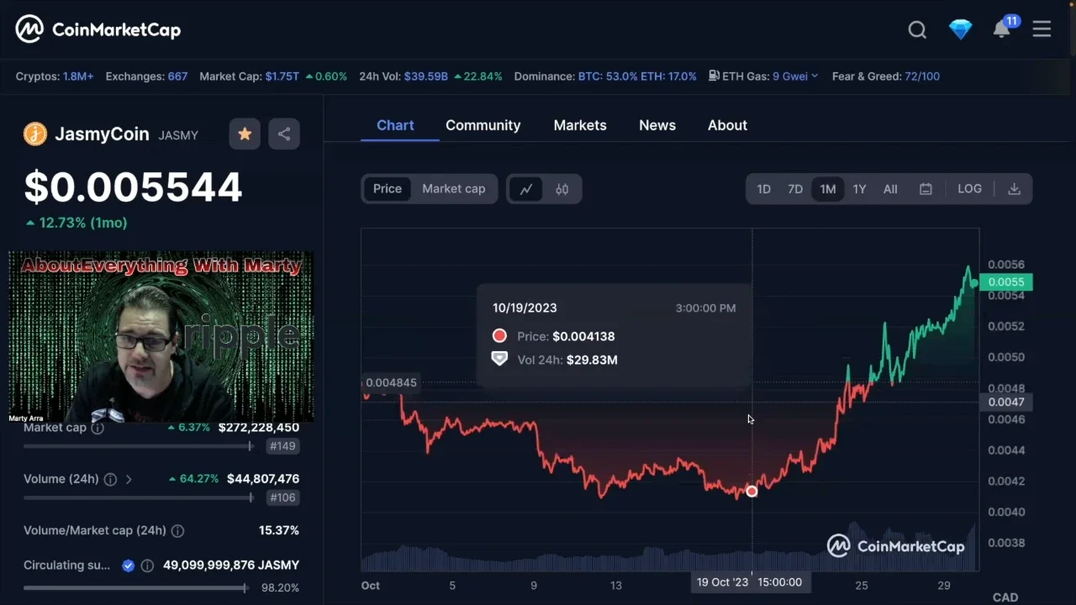Star JasmyCoin to add to watchlist

245,134
